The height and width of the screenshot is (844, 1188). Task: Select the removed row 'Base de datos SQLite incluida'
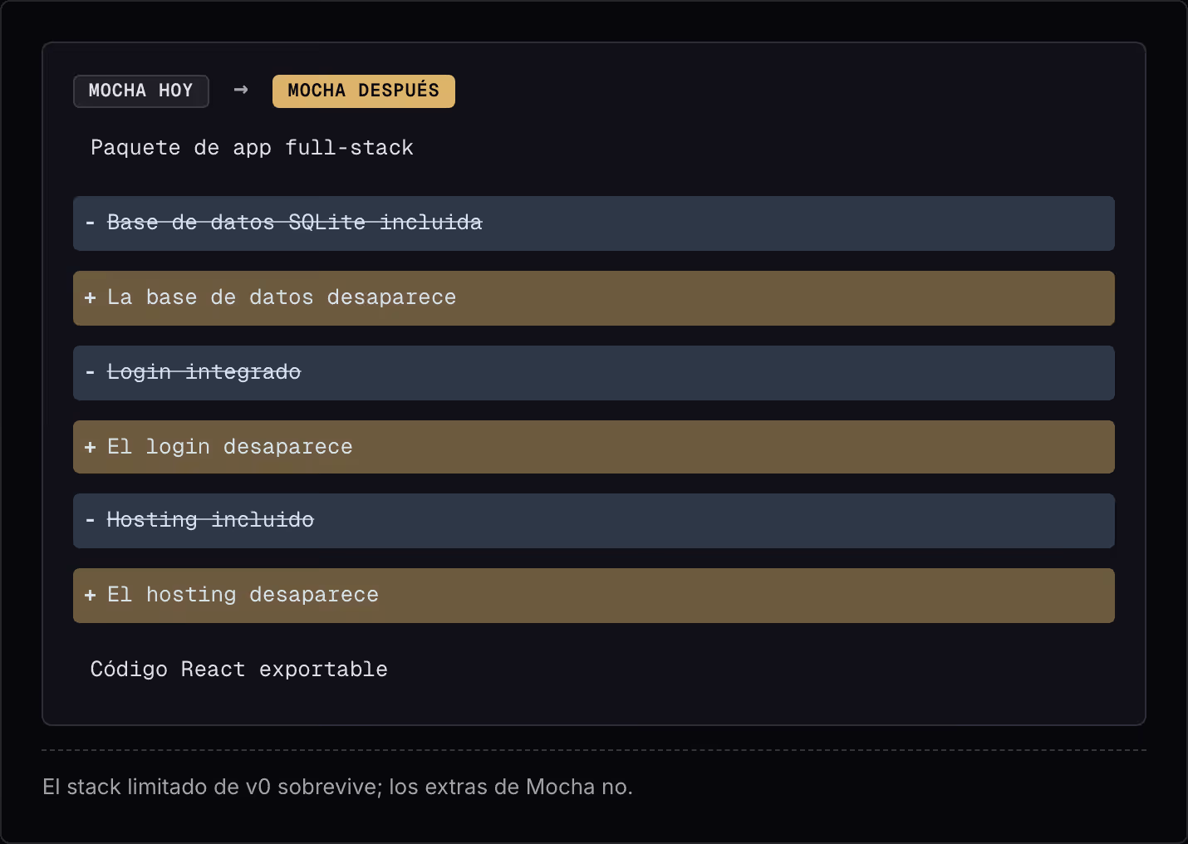pos(594,223)
